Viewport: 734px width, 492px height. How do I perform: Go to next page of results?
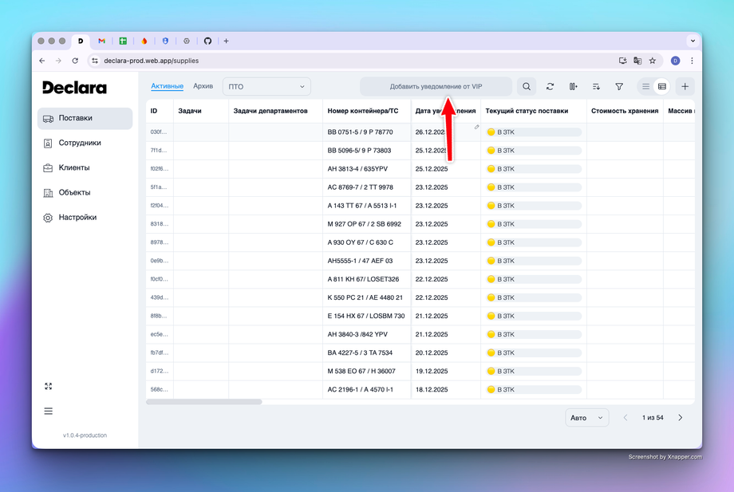(x=681, y=418)
